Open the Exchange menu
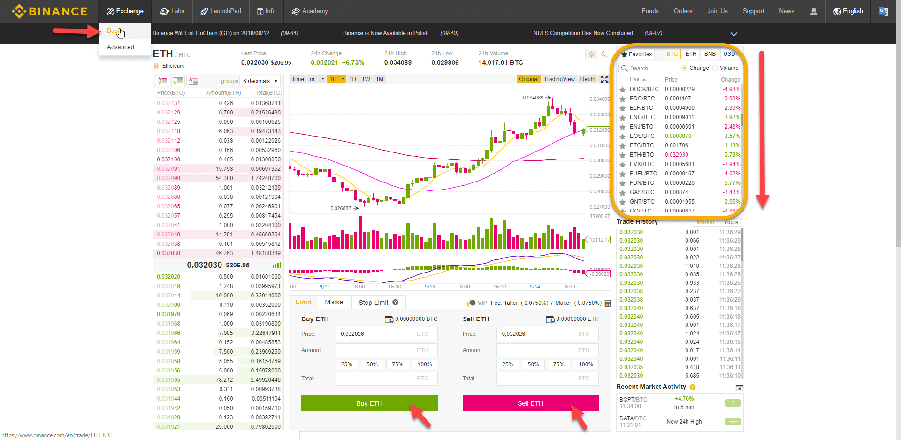This screenshot has width=901, height=440. [125, 11]
